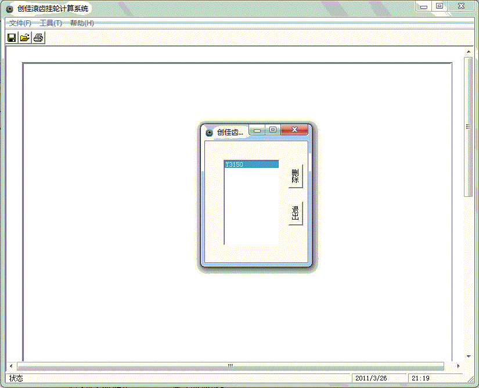Open the 帮助(H) menu
The height and width of the screenshot is (388, 479).
click(x=82, y=23)
